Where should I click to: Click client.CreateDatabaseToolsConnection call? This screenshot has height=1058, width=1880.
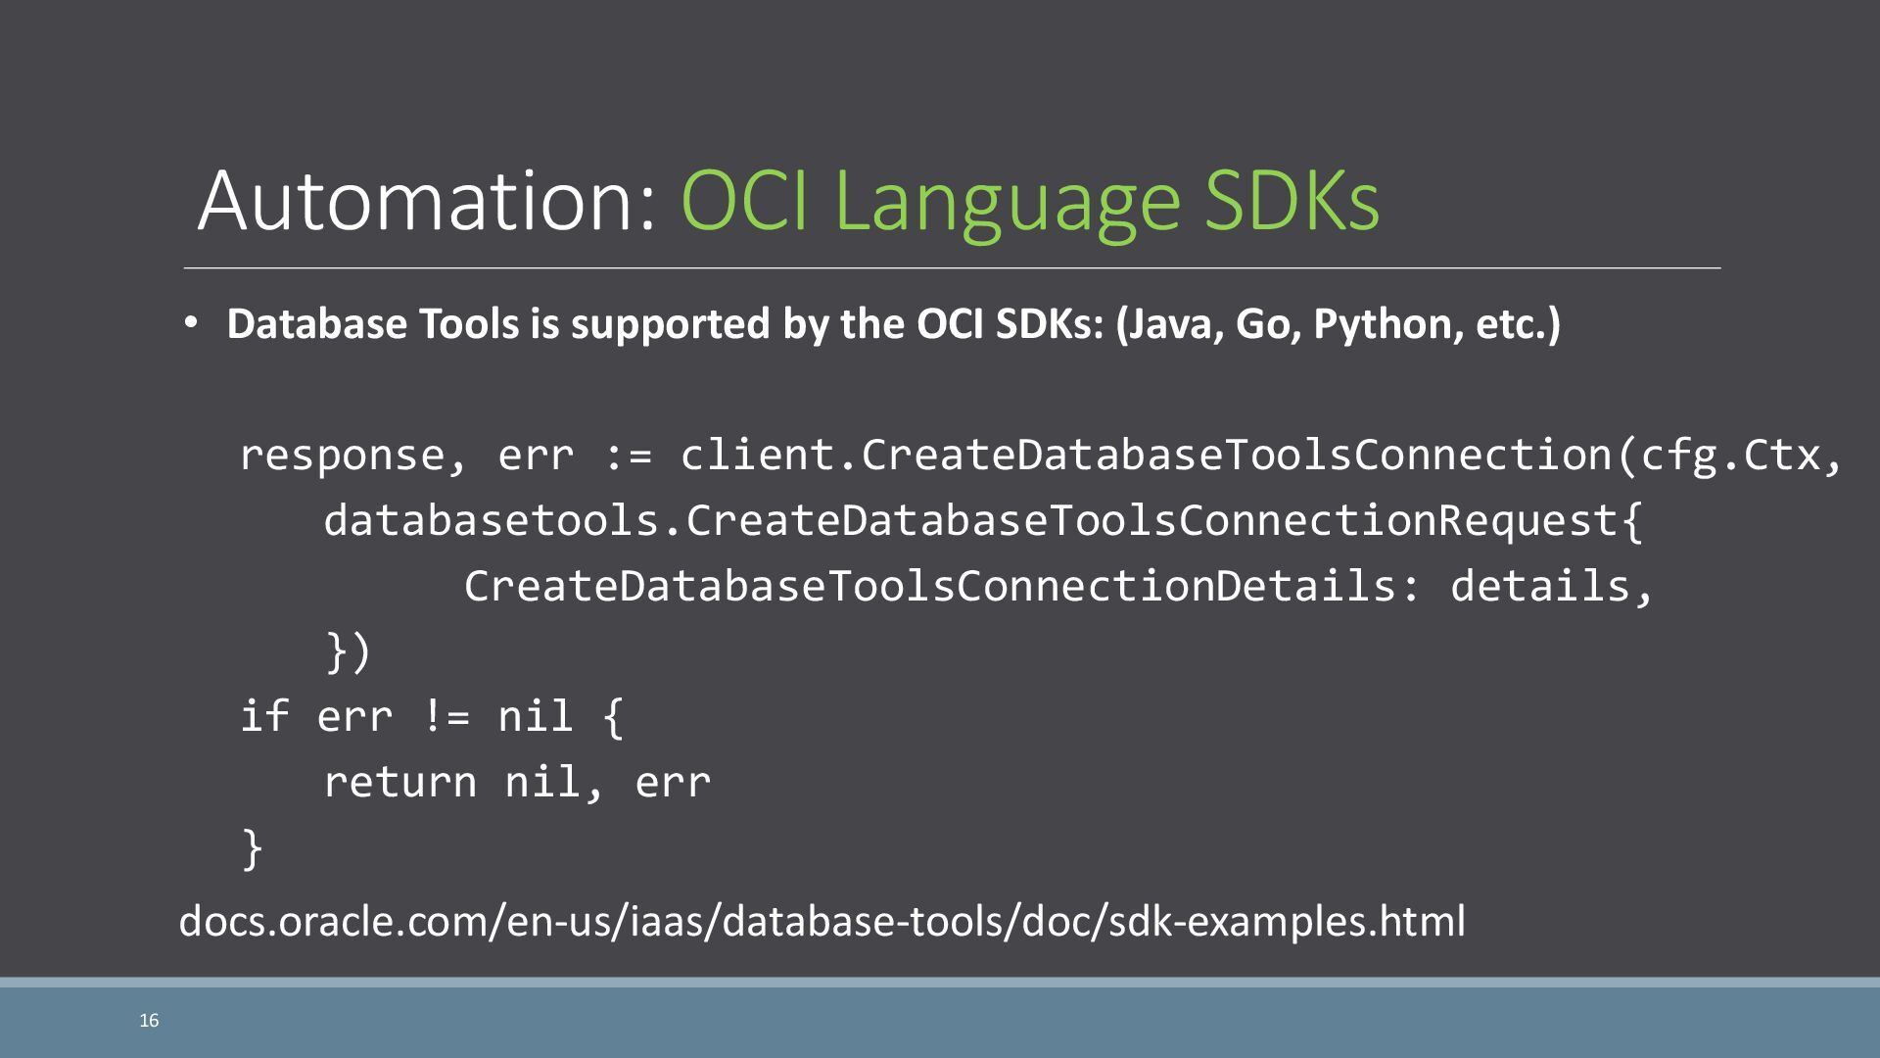point(1147,456)
